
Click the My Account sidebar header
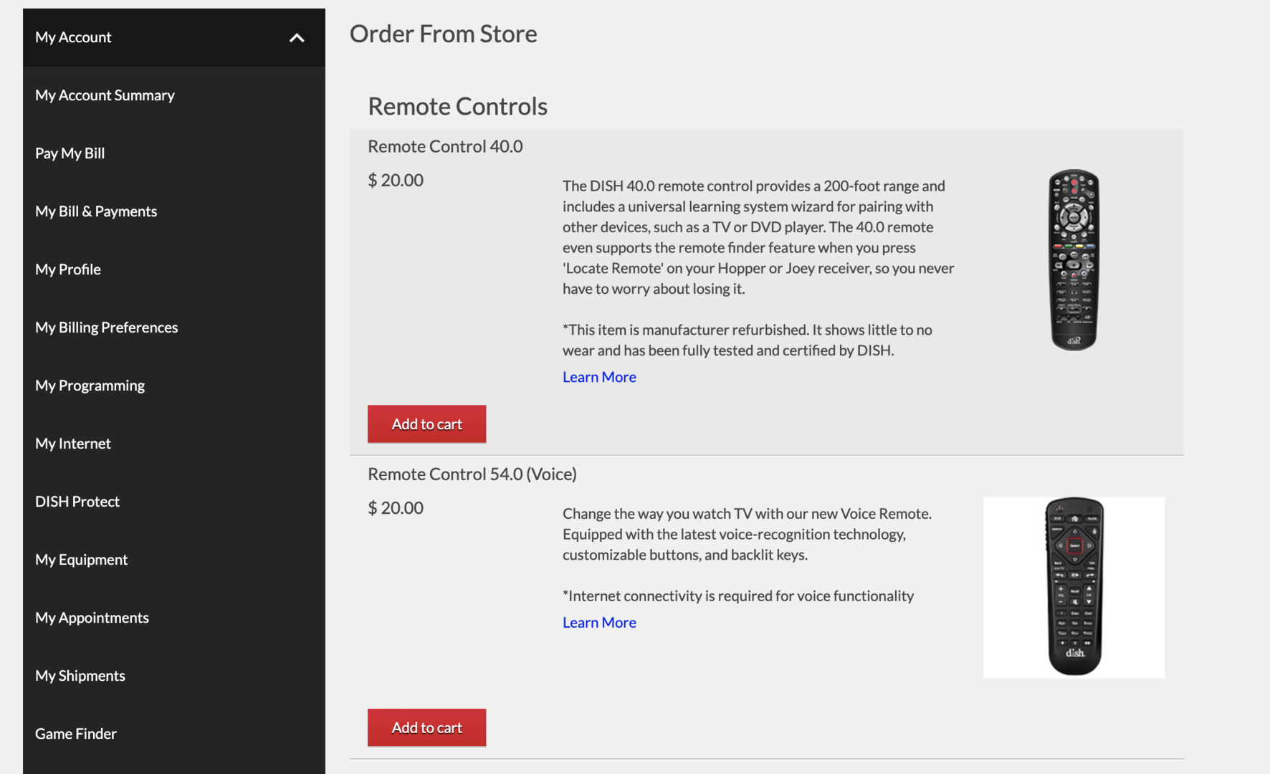pos(174,37)
